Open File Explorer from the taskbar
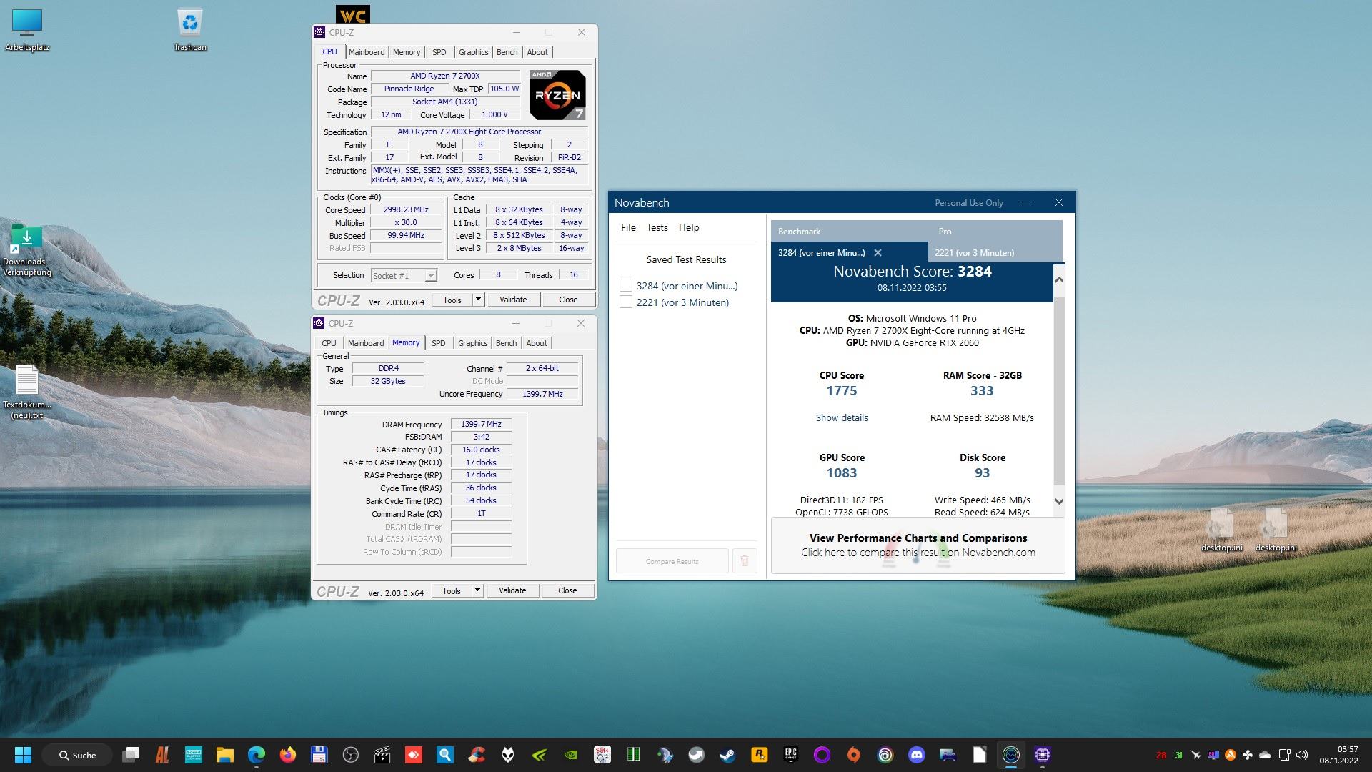This screenshot has height=772, width=1372. pos(225,755)
